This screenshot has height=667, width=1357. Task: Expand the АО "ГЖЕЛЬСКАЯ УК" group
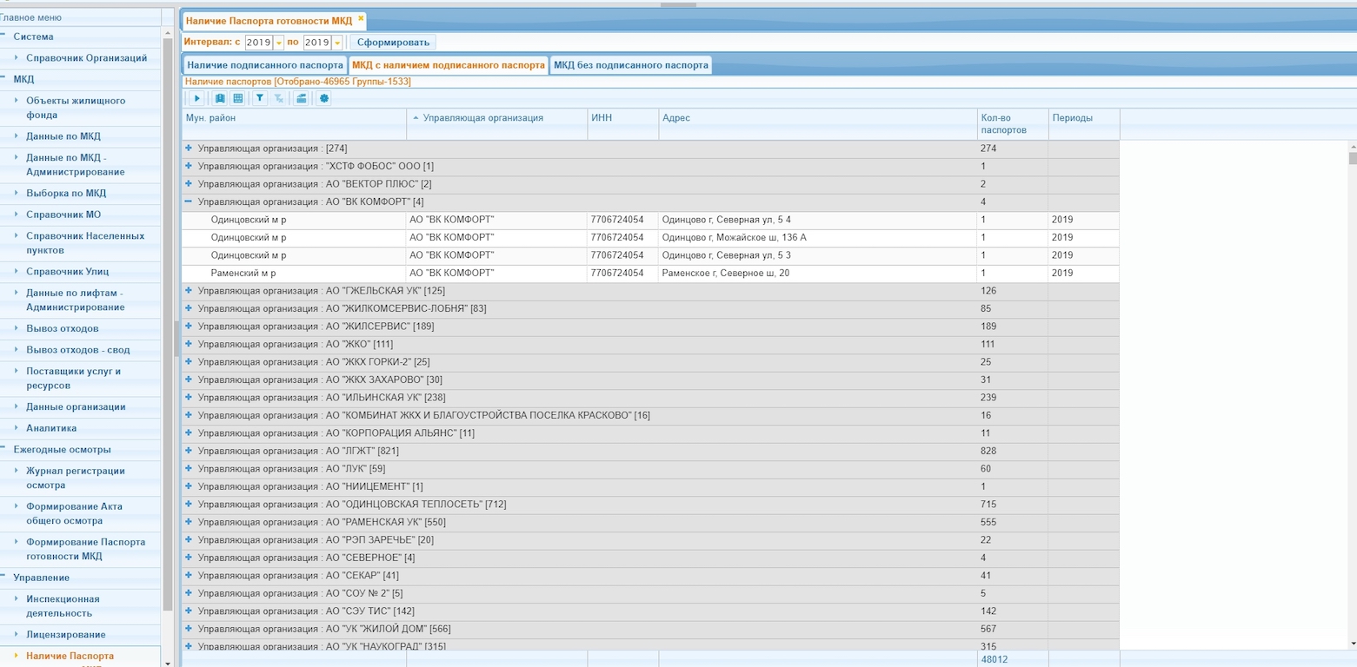point(189,291)
